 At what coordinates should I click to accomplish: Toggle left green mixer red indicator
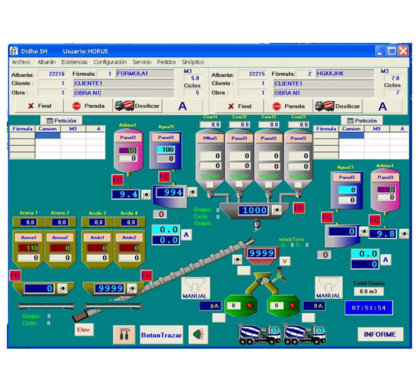click(x=249, y=305)
